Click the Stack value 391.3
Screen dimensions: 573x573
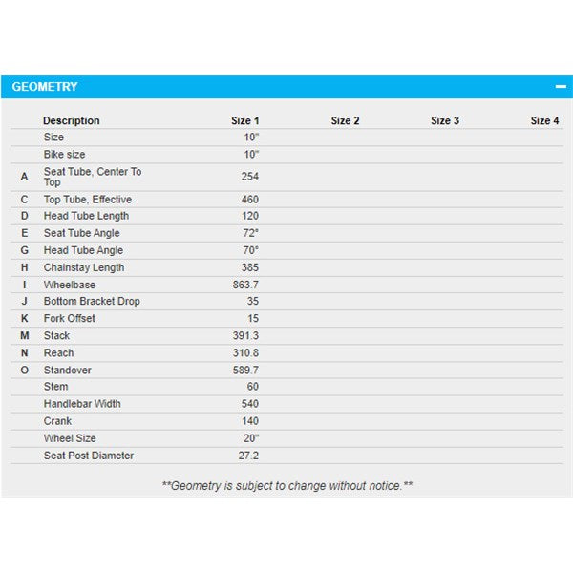pyautogui.click(x=245, y=336)
